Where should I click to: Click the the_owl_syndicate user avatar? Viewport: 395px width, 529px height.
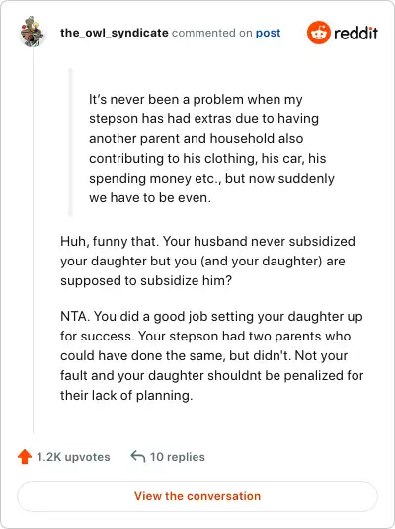(33, 33)
